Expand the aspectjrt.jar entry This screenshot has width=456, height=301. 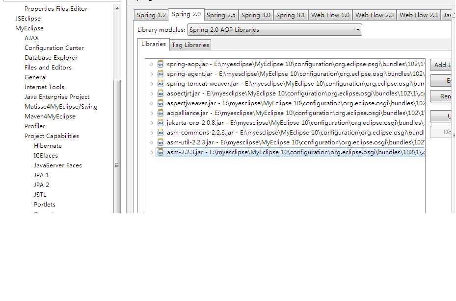152,93
